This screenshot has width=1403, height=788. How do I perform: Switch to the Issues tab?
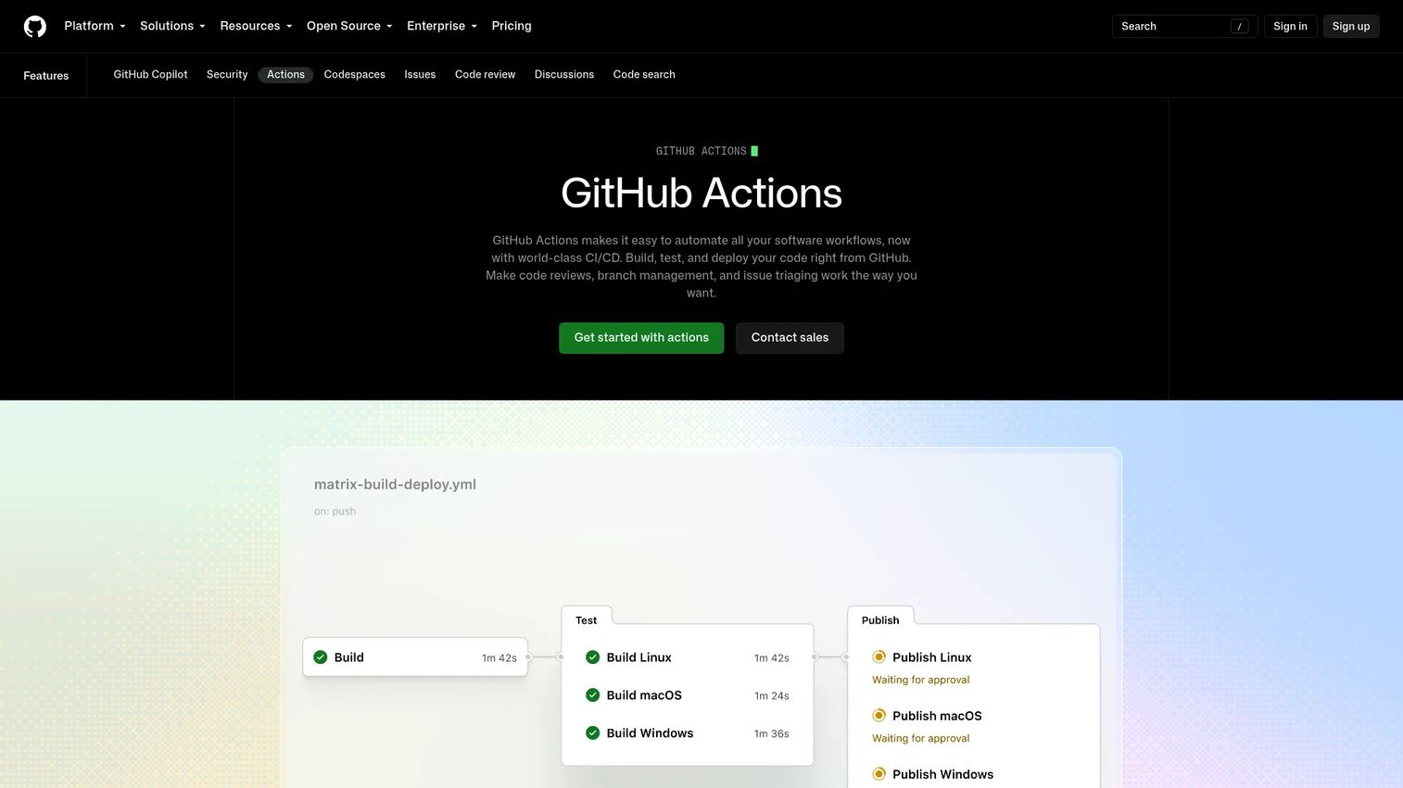tap(420, 75)
